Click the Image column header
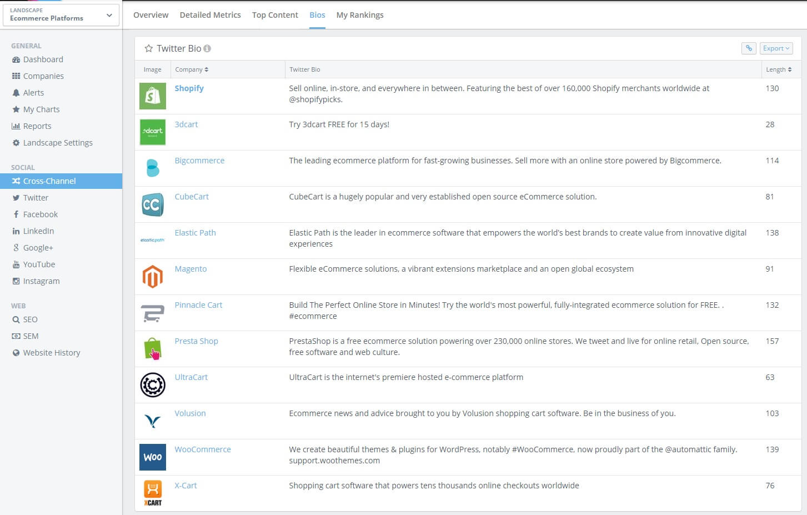 point(152,69)
